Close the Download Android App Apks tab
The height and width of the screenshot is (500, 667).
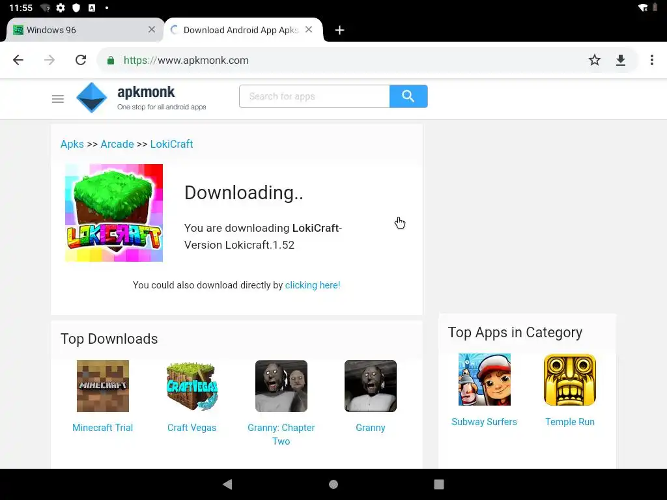(309, 29)
